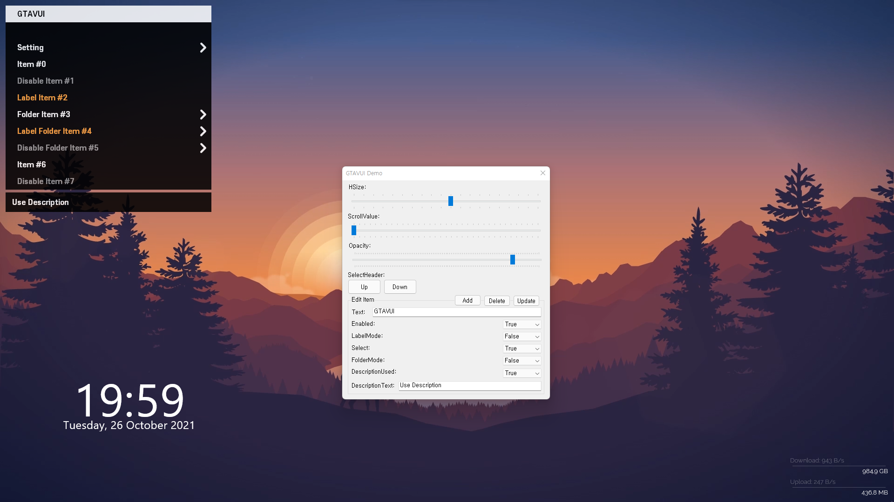Close the GTAVUI Demo window
Viewport: 894px width, 502px height.
point(542,173)
